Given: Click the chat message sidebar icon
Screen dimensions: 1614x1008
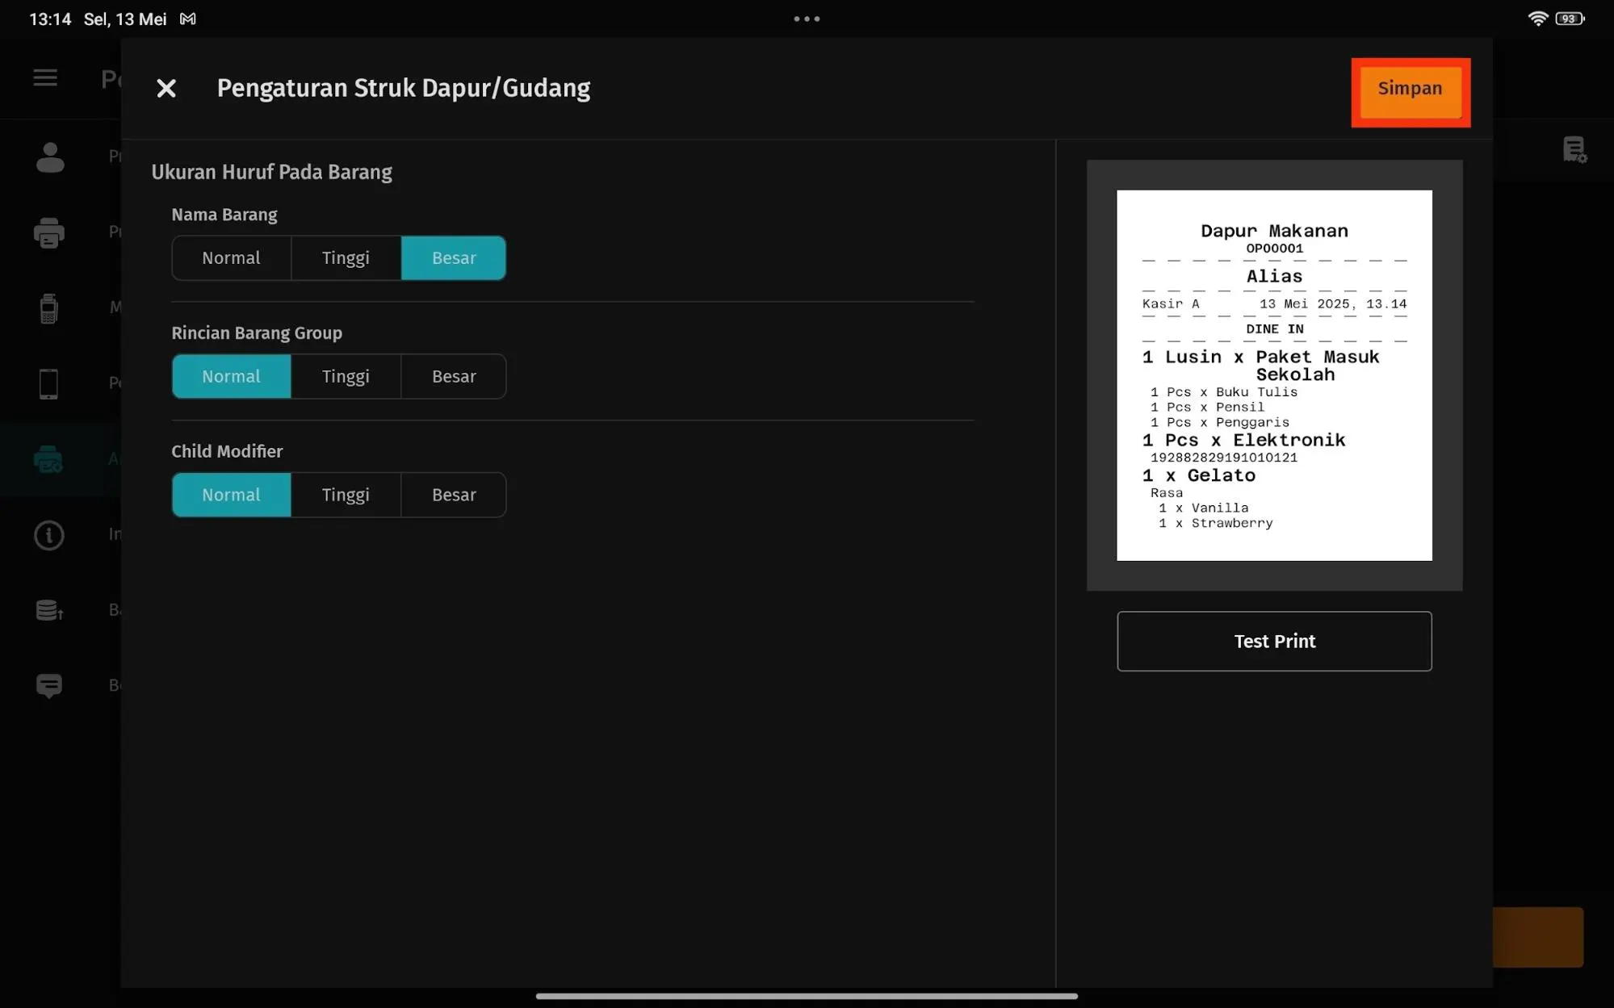Looking at the screenshot, I should click(49, 686).
